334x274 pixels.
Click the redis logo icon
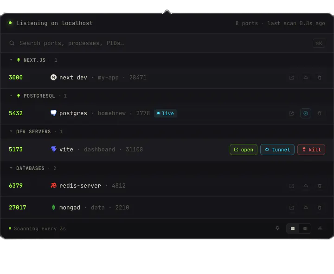[53, 185]
